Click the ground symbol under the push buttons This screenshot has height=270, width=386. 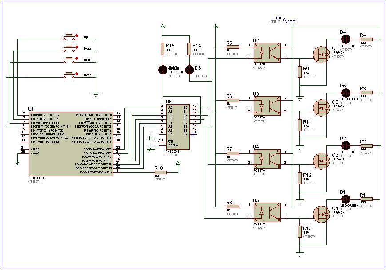(96, 94)
